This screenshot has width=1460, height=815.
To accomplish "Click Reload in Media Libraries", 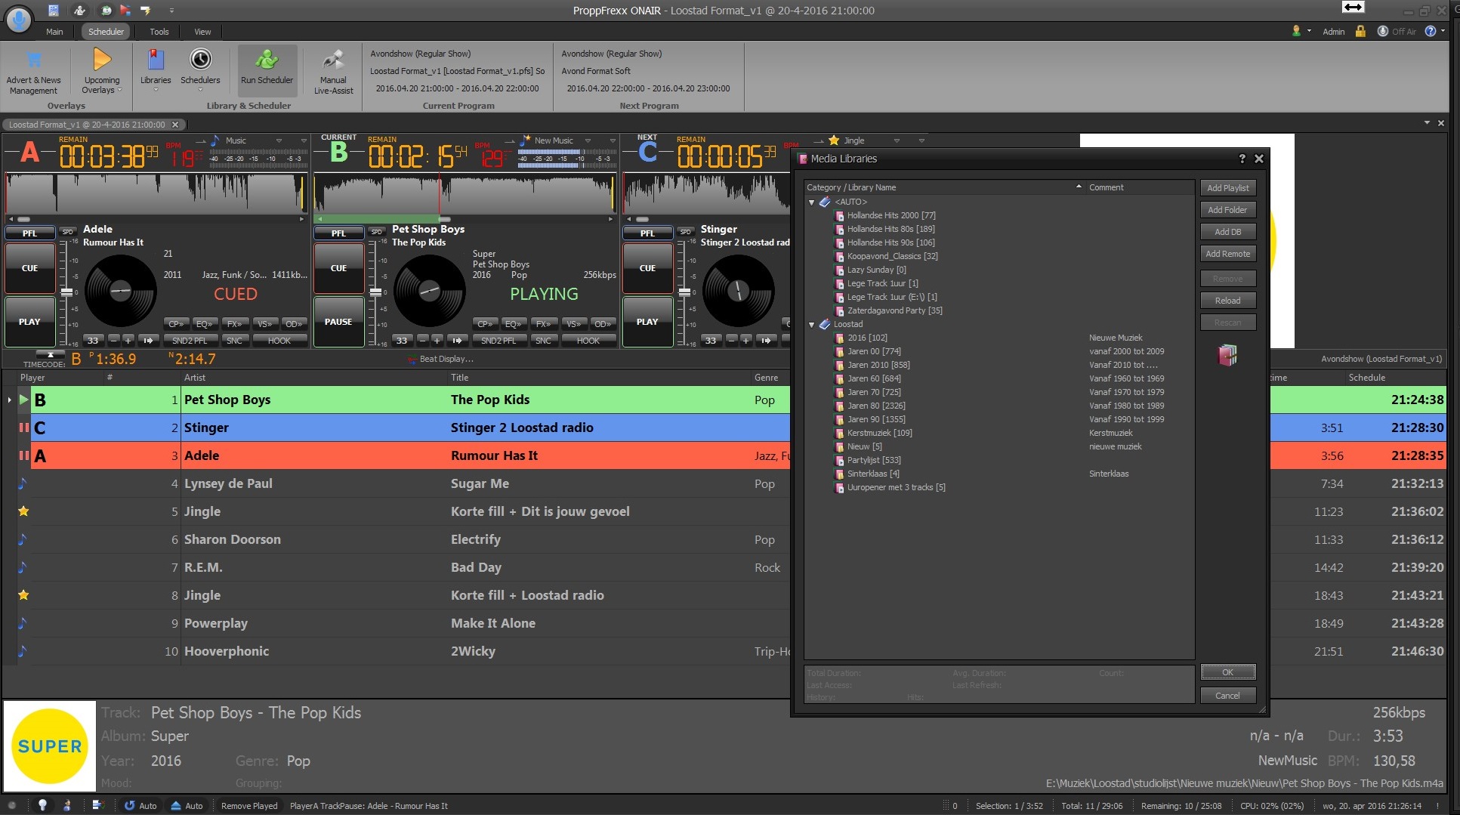I will (x=1228, y=301).
